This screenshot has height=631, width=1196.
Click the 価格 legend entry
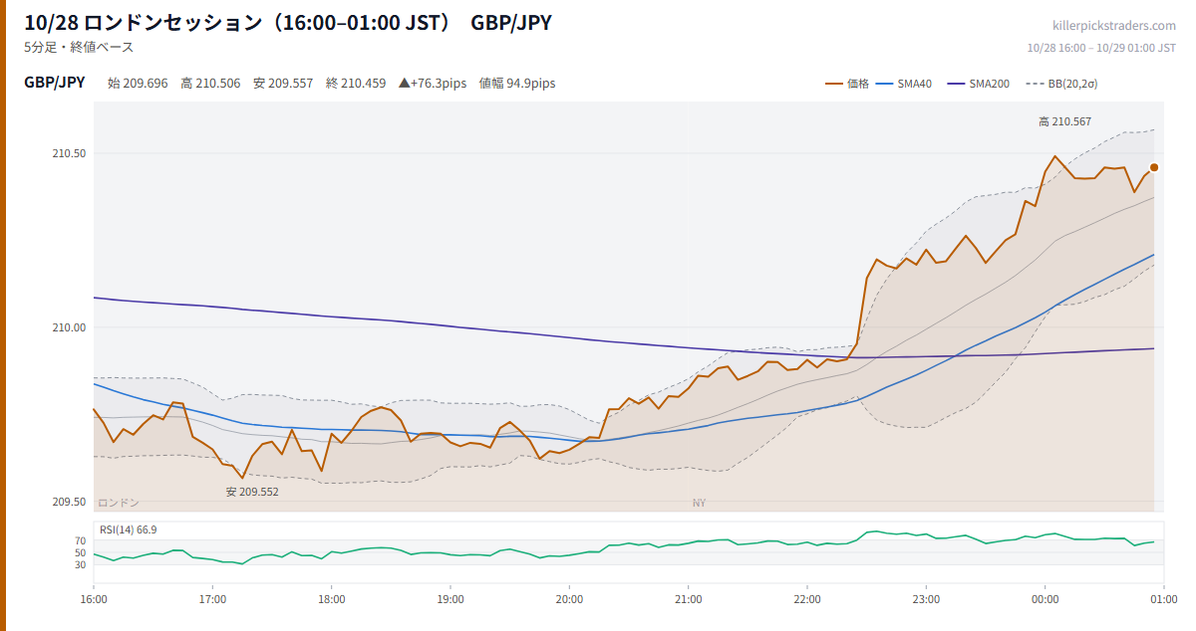[x=847, y=84]
